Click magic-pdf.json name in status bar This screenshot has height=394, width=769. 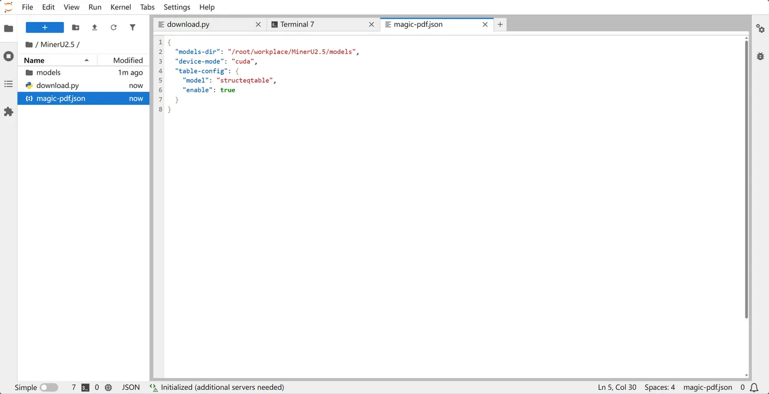[707, 387]
